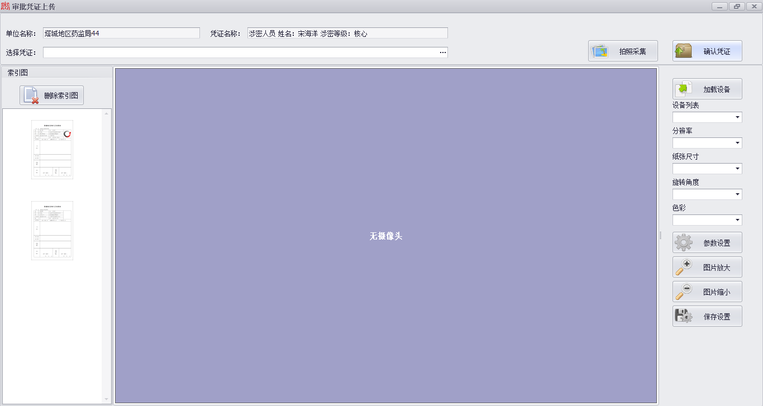Zoom out with 图片缩小 magnifier icon
The width and height of the screenshot is (763, 406).
point(684,292)
